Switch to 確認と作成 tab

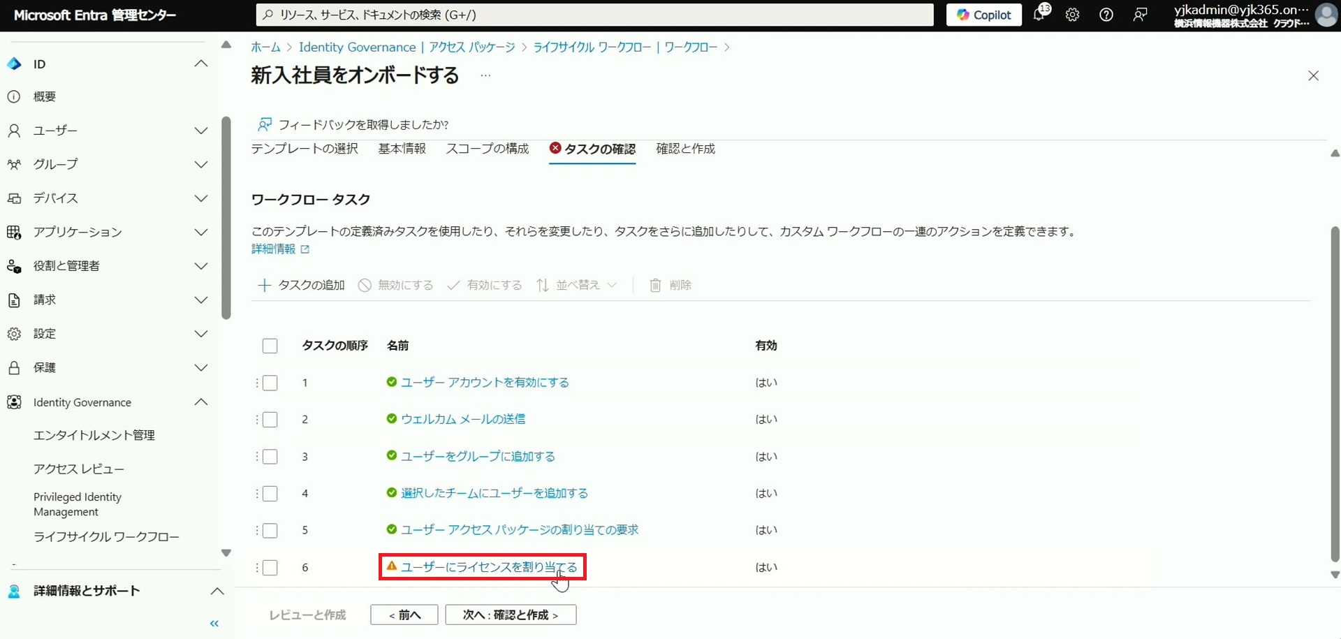pyautogui.click(x=686, y=149)
